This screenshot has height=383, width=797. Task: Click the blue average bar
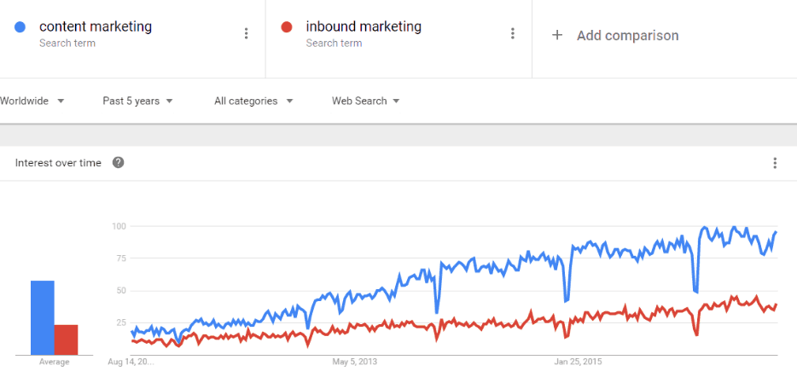pos(43,317)
